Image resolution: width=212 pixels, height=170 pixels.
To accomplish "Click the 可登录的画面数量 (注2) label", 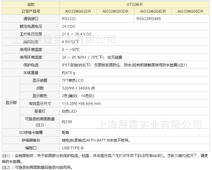I will pos(40,122).
